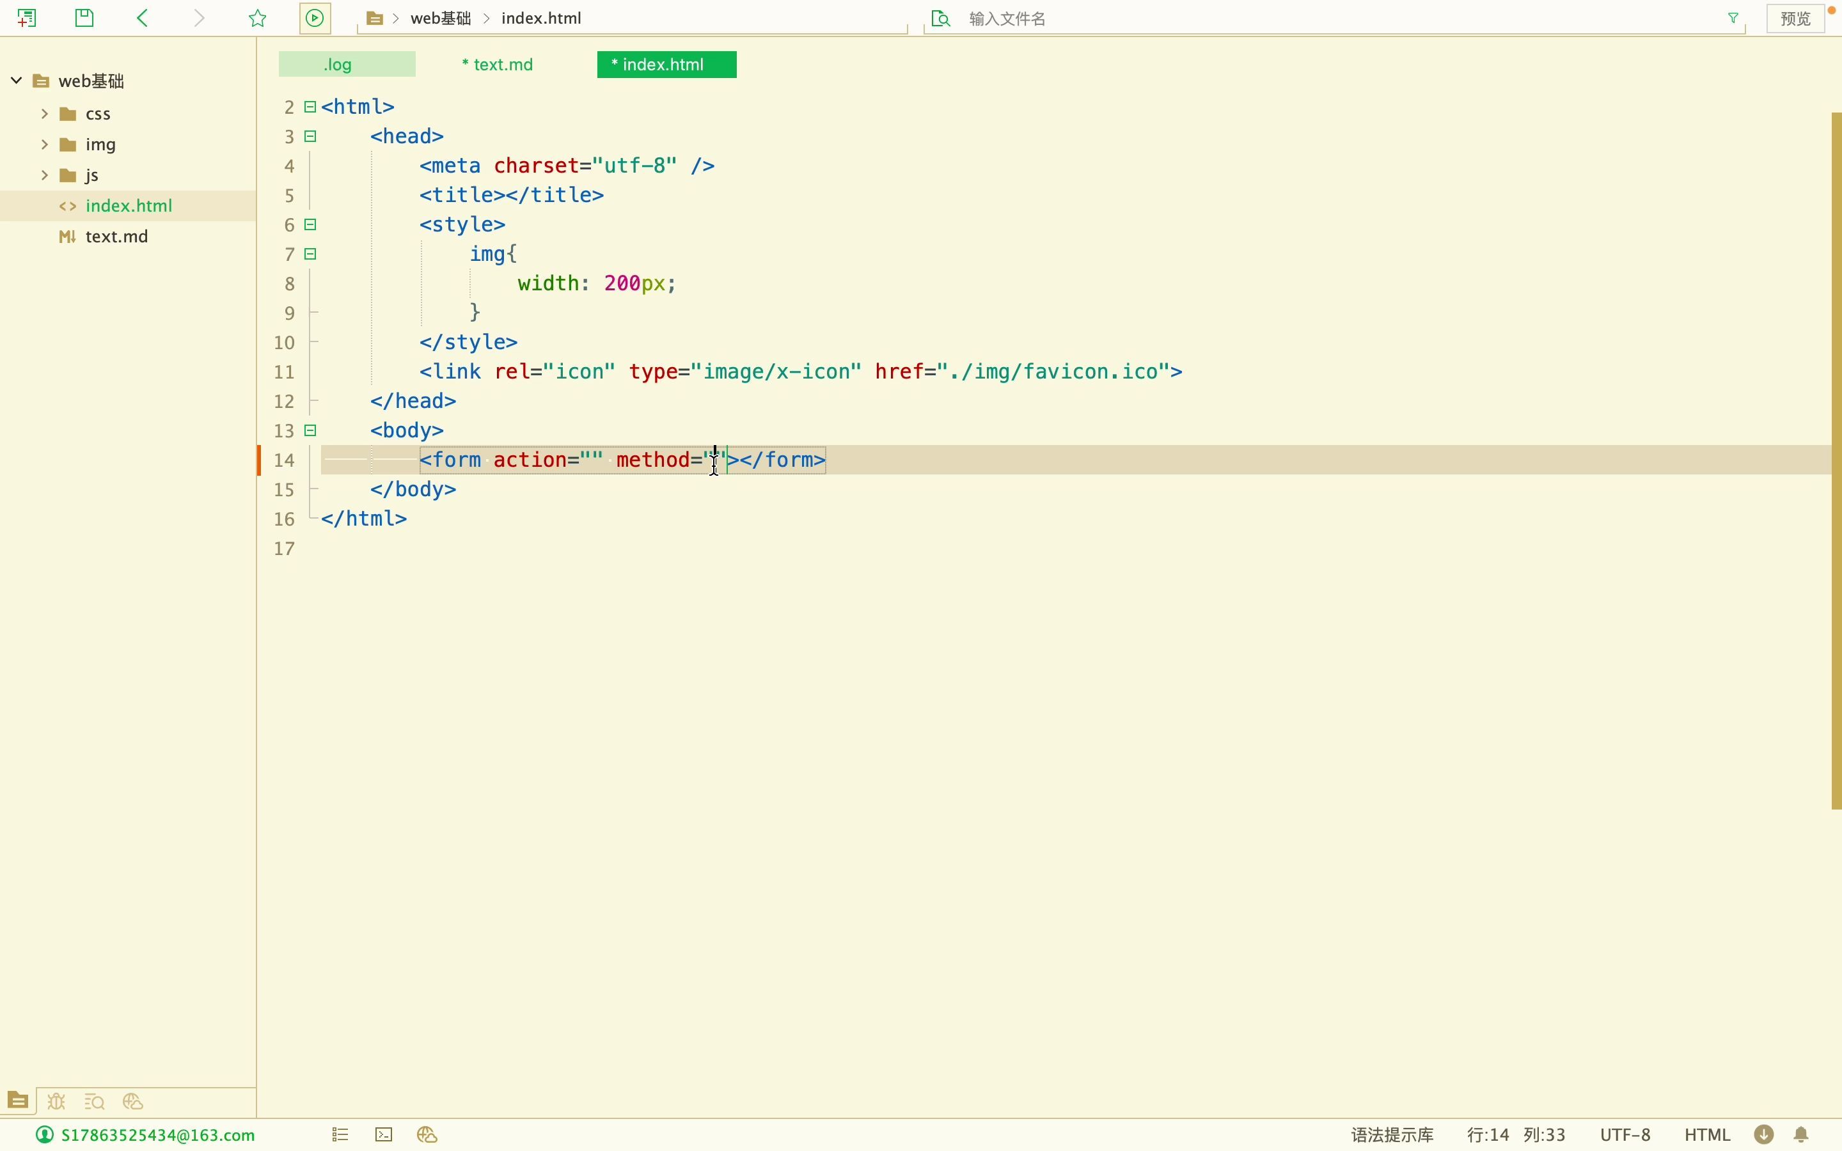Click the new file icon in toolbar
The height and width of the screenshot is (1151, 1842).
coord(27,17)
